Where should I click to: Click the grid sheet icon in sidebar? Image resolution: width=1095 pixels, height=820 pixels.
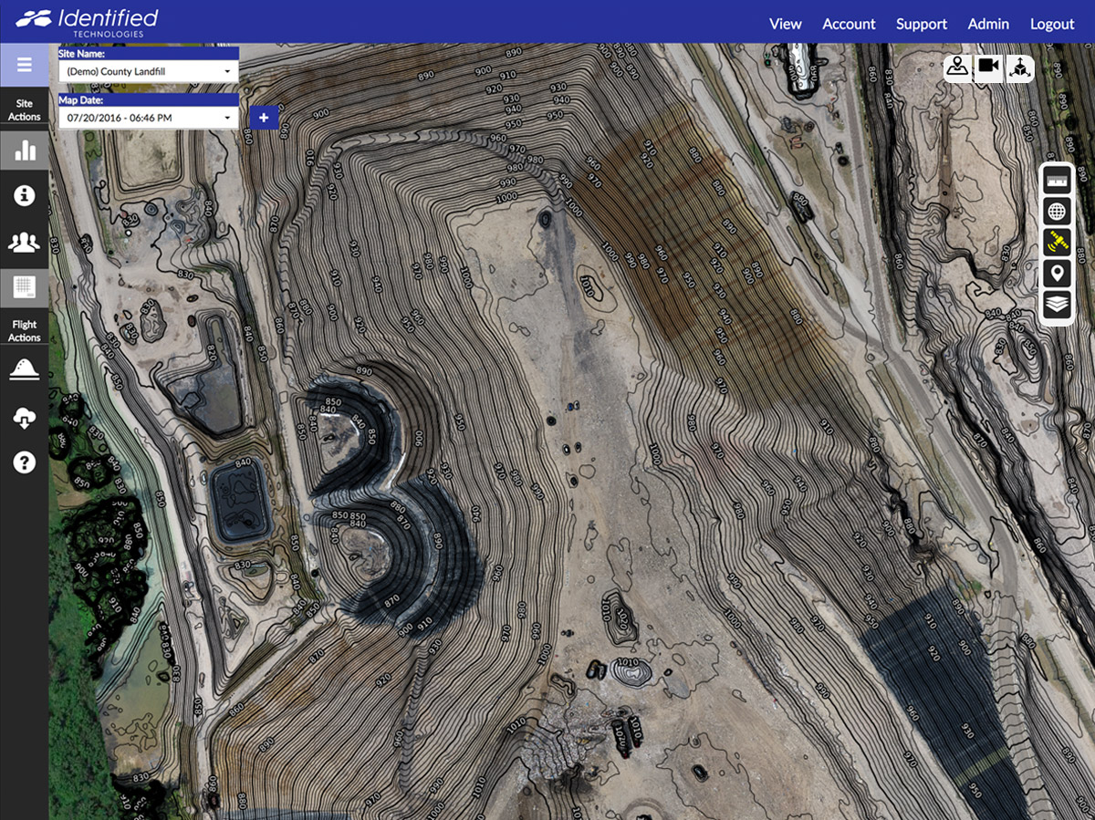[24, 288]
